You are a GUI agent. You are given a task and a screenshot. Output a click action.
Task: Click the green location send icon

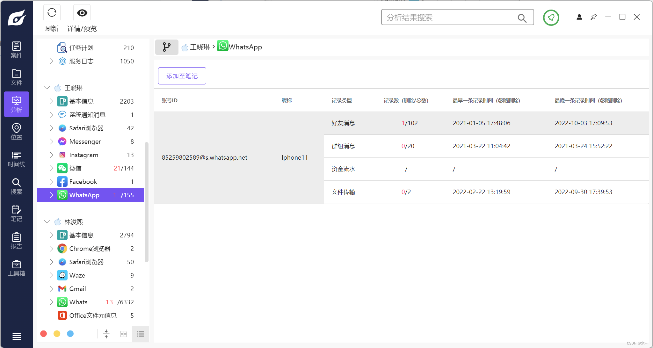pos(551,18)
